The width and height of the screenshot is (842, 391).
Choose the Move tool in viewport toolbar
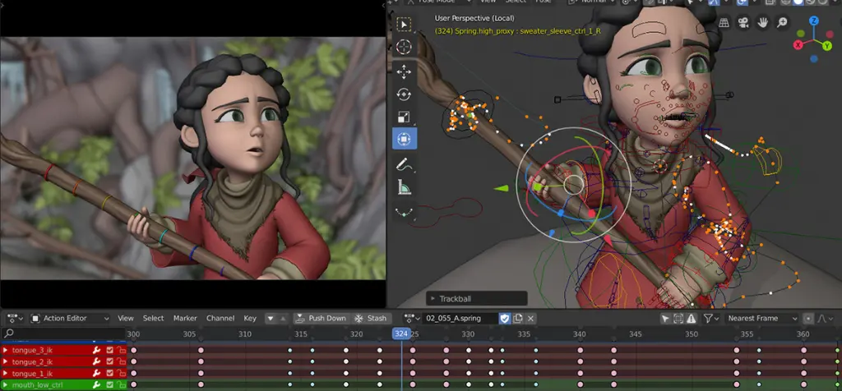404,71
